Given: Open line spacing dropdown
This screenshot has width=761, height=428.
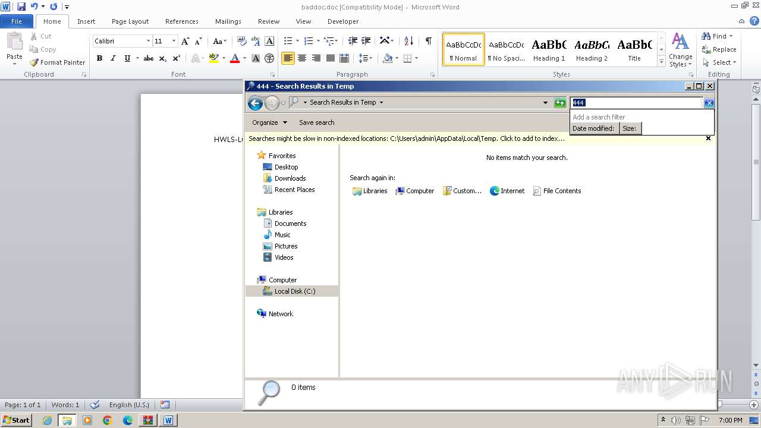Looking at the screenshot, I should (x=366, y=58).
